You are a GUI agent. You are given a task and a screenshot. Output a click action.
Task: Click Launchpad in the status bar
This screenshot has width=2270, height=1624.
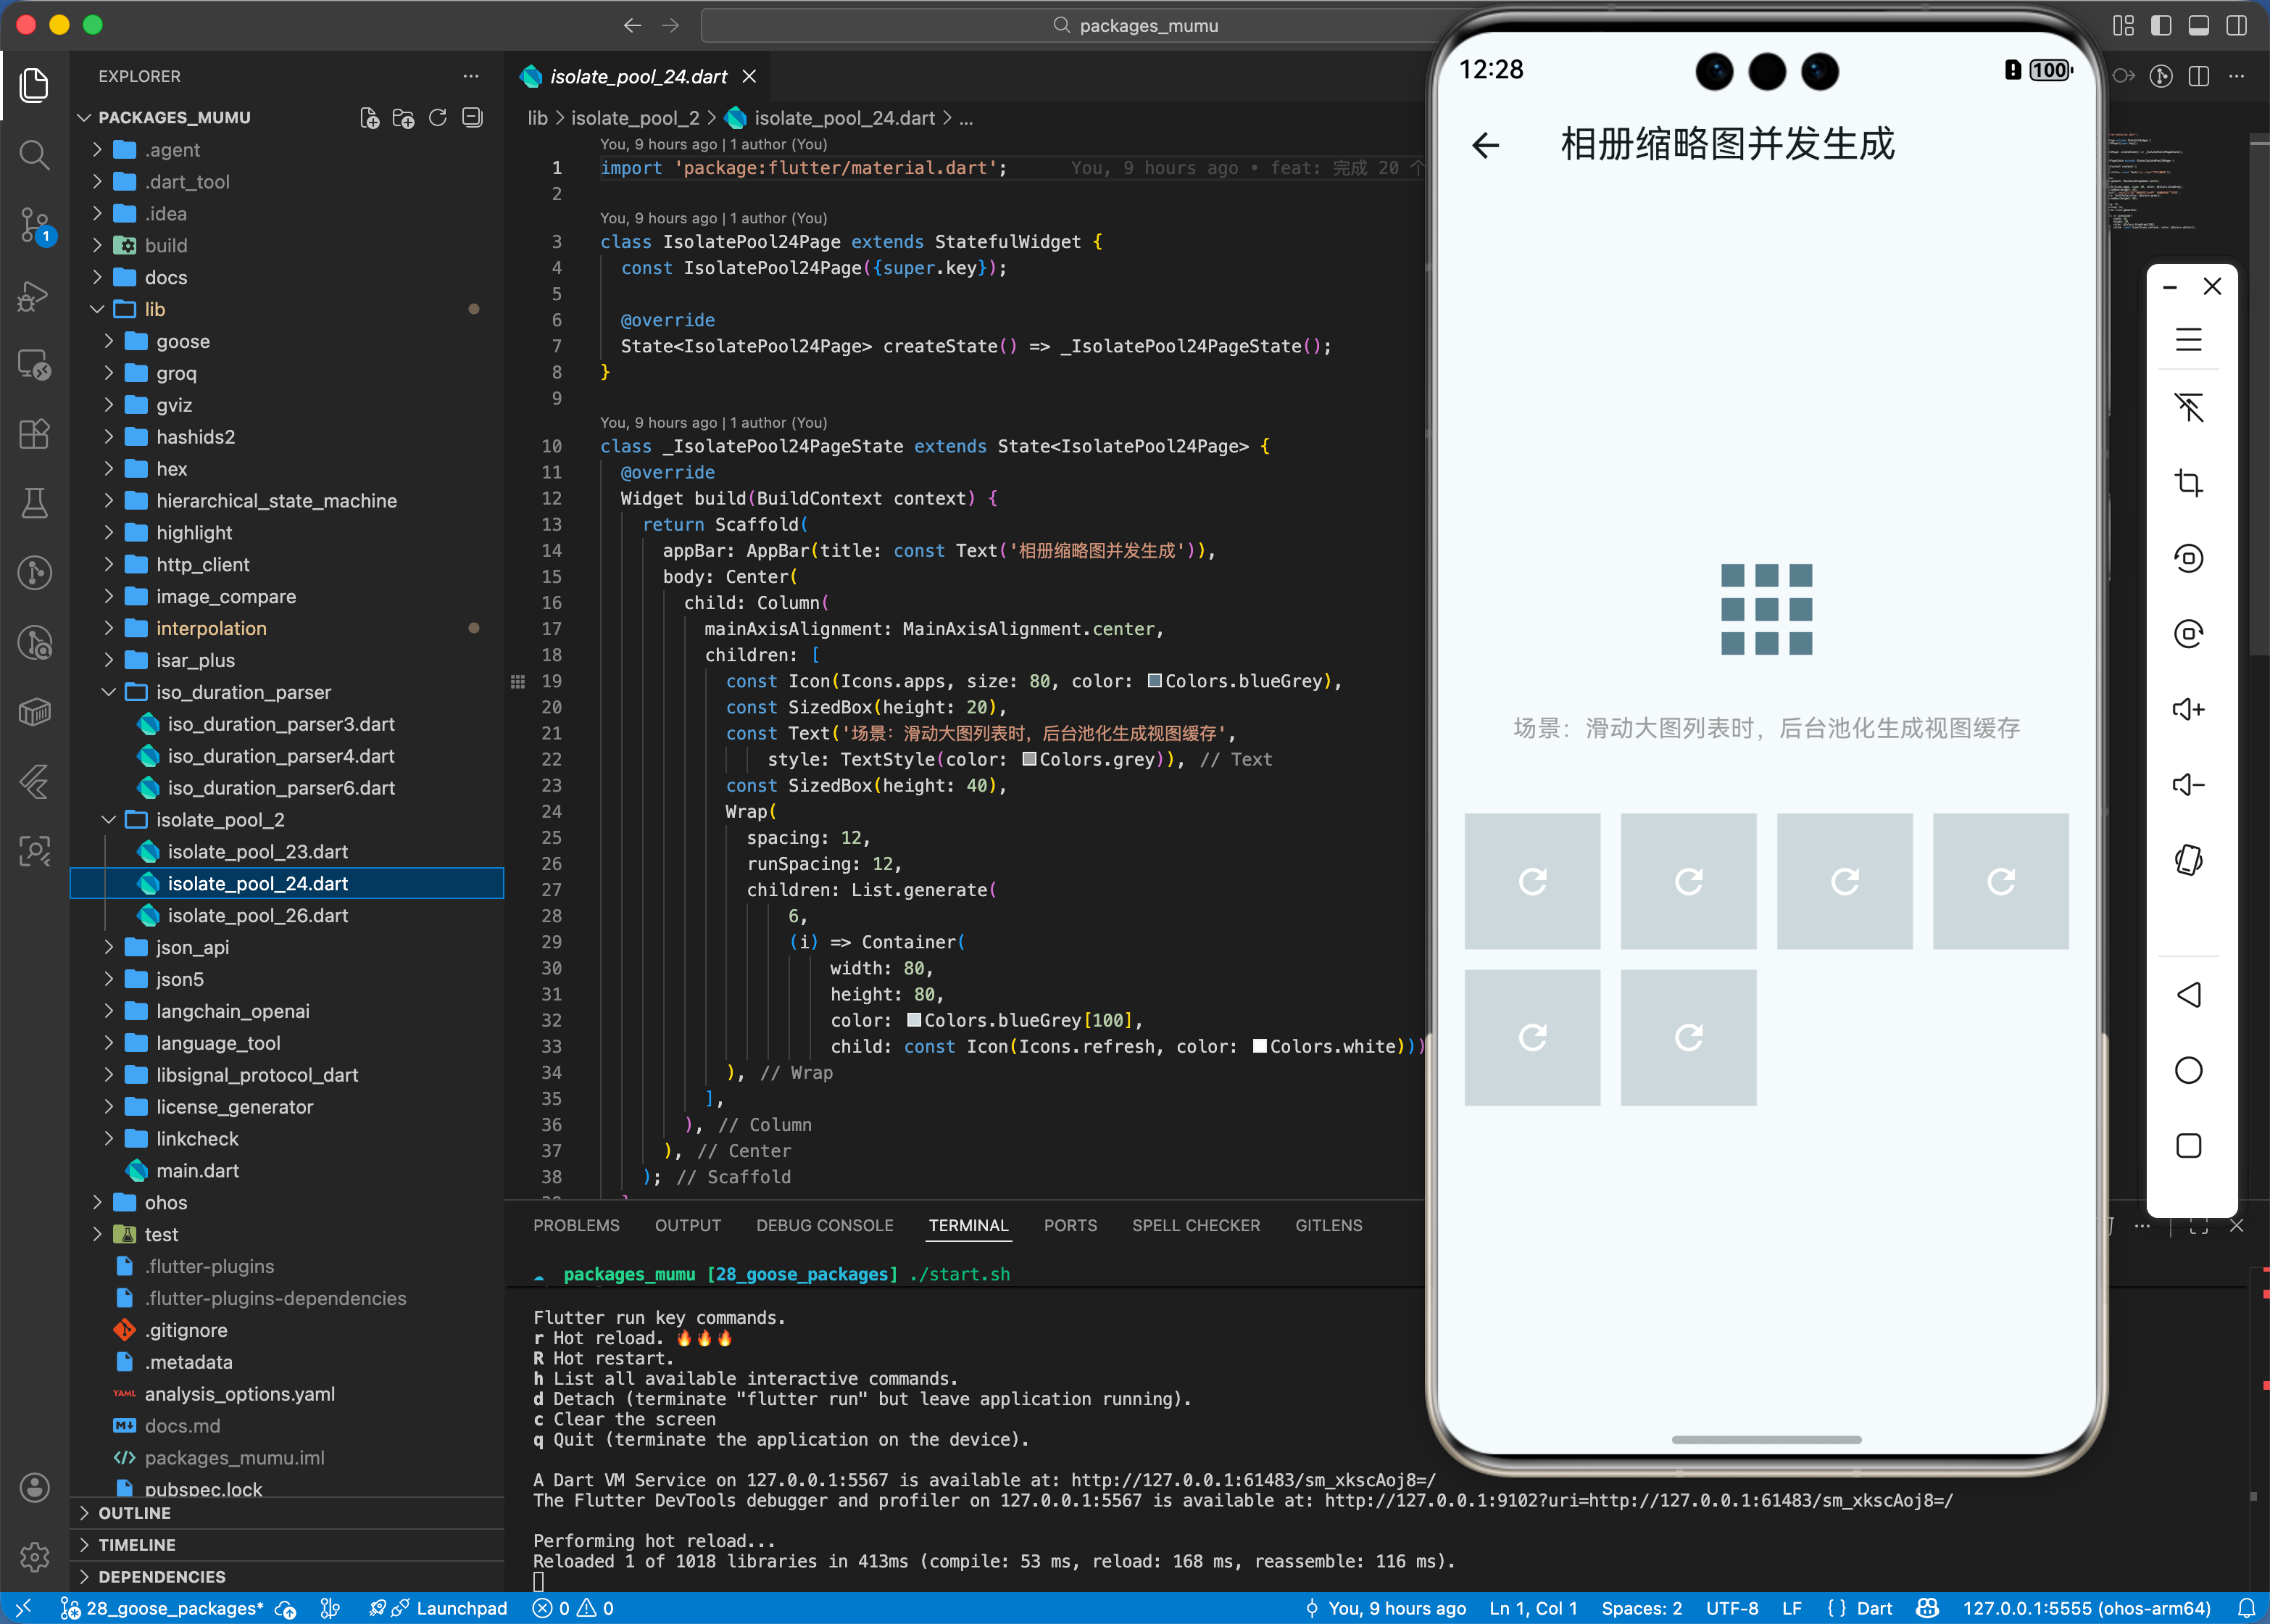click(461, 1608)
